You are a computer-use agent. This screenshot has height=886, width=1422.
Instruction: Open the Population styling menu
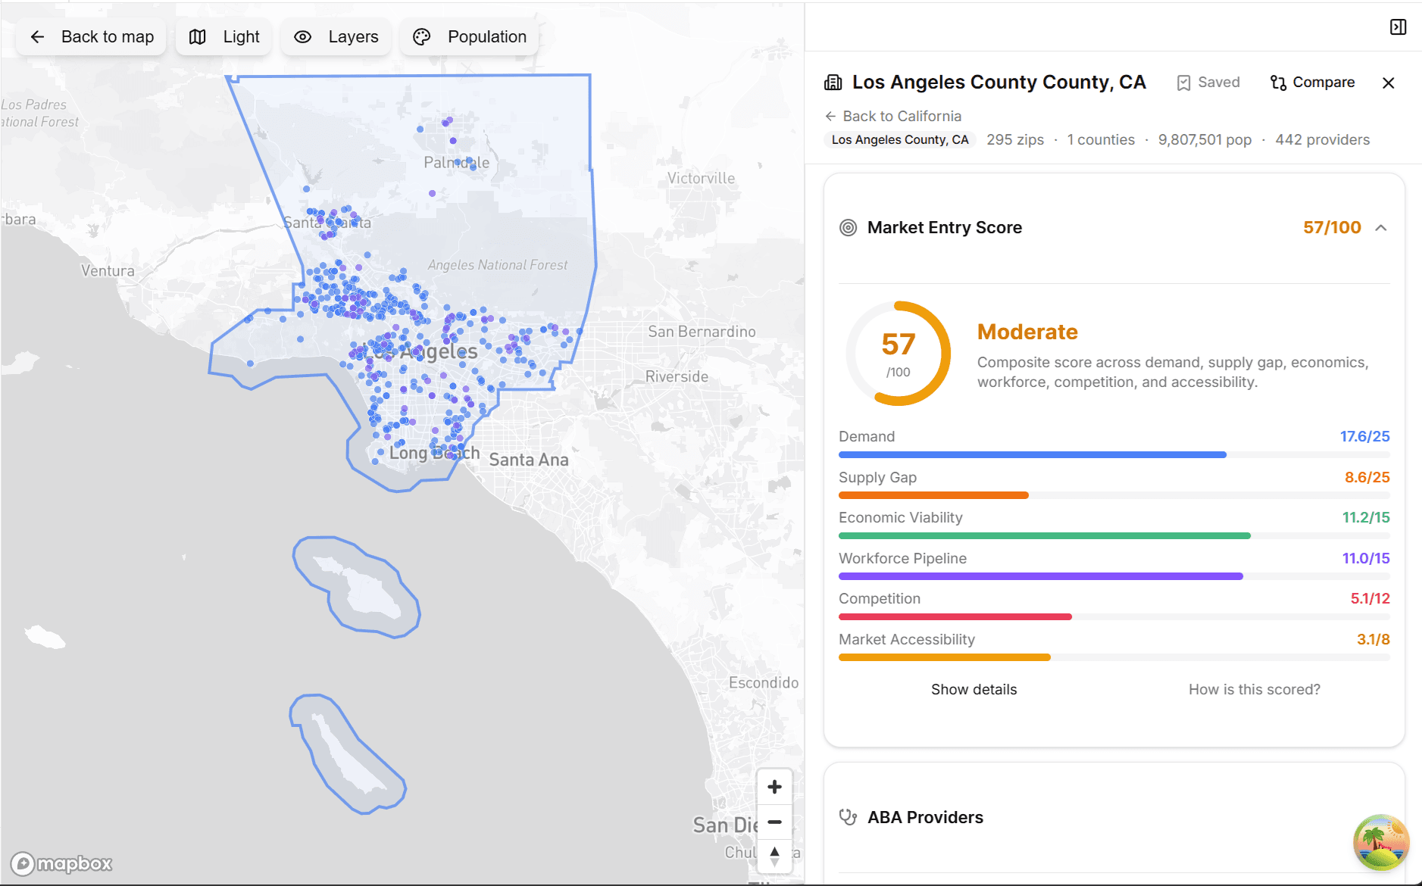click(468, 36)
